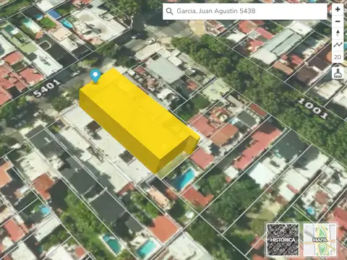This screenshot has width=347, height=260.
Task: Click the 1001 street number label
Action: [313, 108]
